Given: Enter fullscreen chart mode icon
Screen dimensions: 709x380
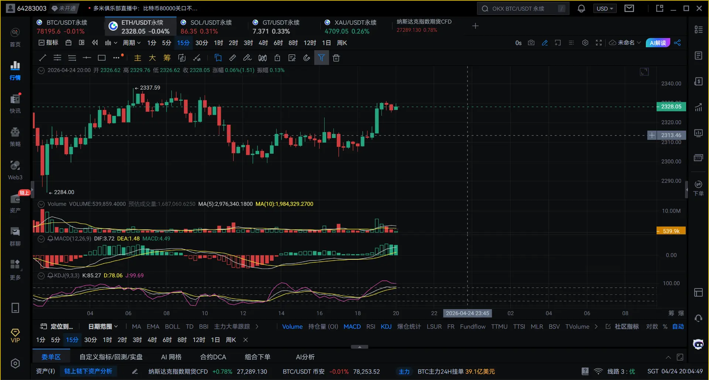Looking at the screenshot, I should click(599, 43).
